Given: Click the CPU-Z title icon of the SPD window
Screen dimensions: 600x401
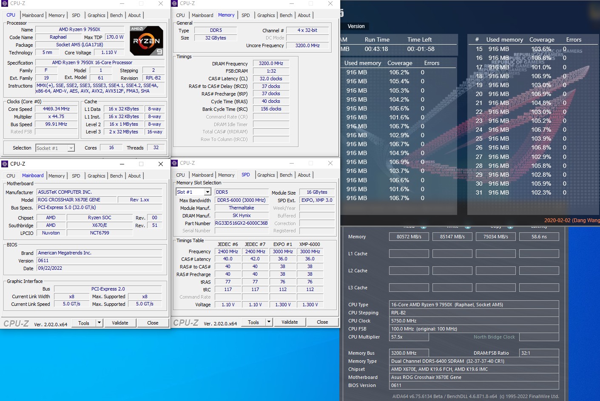Looking at the screenshot, I should pyautogui.click(x=174, y=163).
